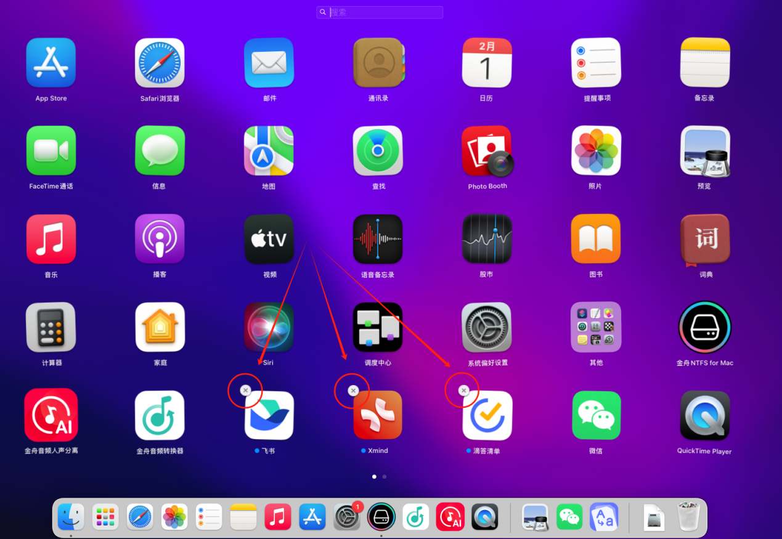This screenshot has width=782, height=539.
Task: Open the 股市 stocks app
Action: [487, 239]
